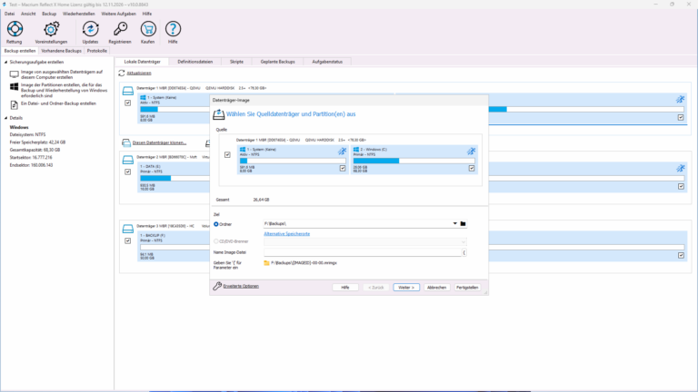Image resolution: width=698 pixels, height=392 pixels.
Task: Click disk icon for Datenträger 1 in main window
Action: click(x=128, y=91)
